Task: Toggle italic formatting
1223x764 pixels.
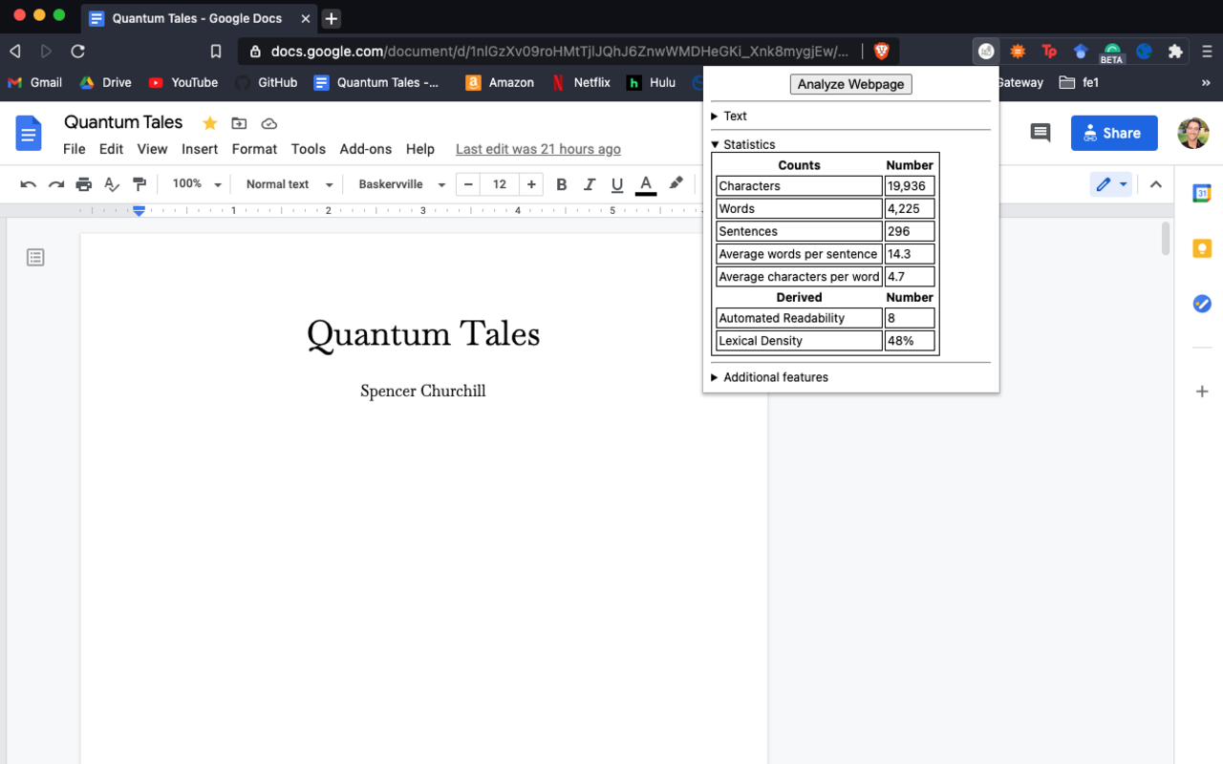Action: click(590, 184)
